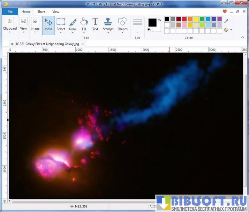This screenshot has height=212, width=249.
Task: Select the Stamps tool
Action: click(108, 25)
